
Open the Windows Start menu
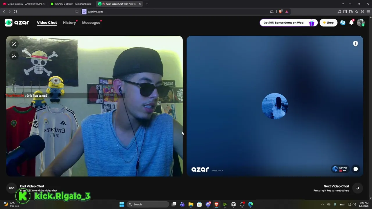122,204
